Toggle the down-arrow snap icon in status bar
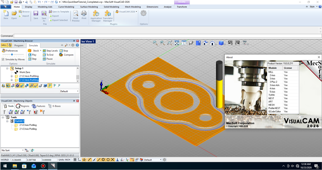Screen dimensions: 322x170 [x=84, y=160]
